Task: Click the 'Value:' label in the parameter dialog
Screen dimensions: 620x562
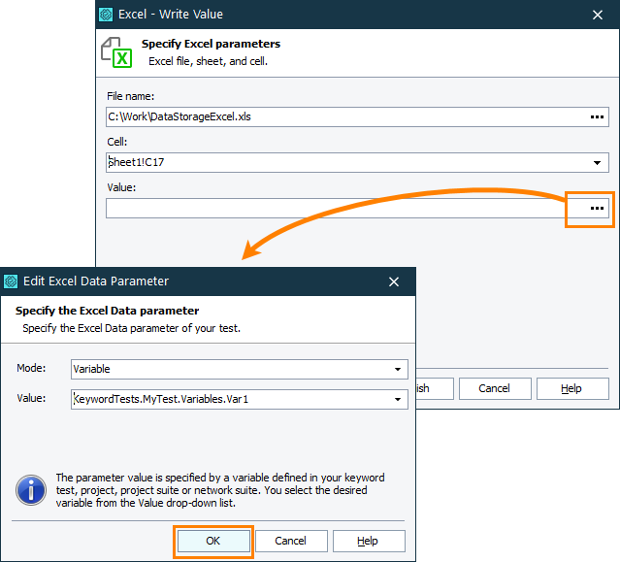Action: tap(31, 398)
